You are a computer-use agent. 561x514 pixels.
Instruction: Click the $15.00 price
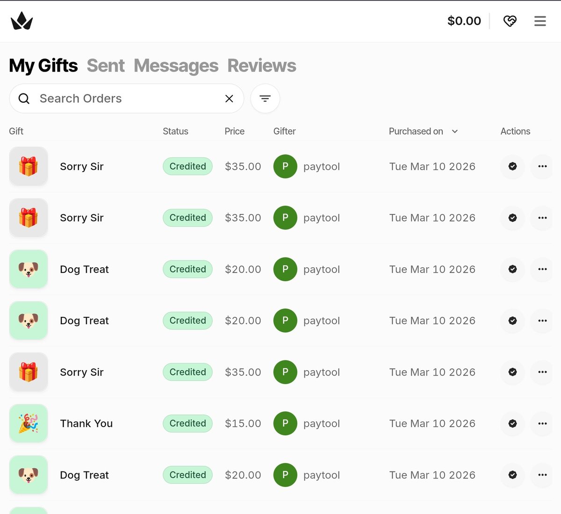243,423
